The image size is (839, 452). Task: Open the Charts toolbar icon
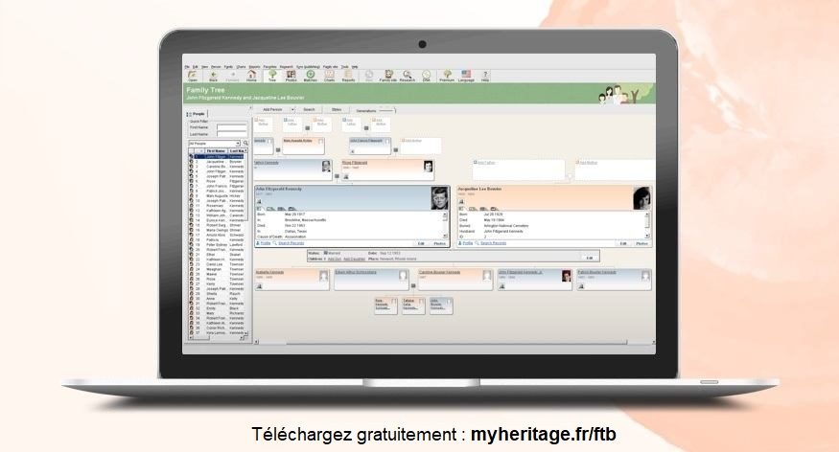(x=329, y=76)
